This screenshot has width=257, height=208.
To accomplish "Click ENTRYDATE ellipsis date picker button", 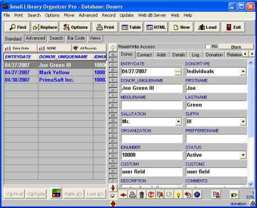I will click(178, 72).
